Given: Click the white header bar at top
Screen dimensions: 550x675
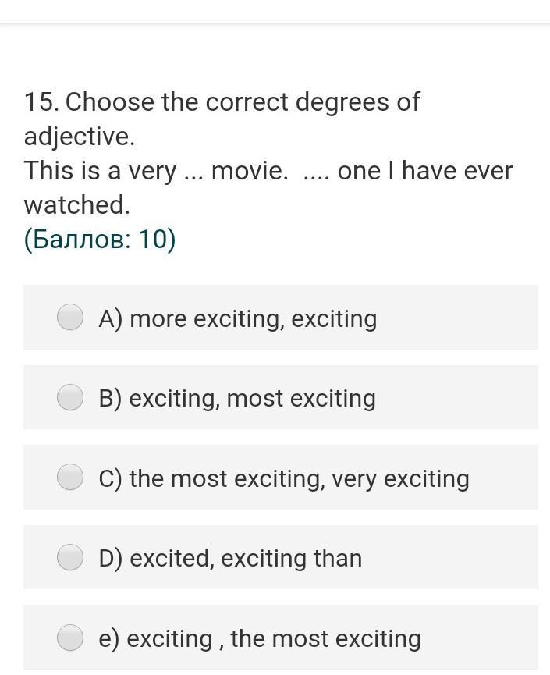Looking at the screenshot, I should [275, 11].
